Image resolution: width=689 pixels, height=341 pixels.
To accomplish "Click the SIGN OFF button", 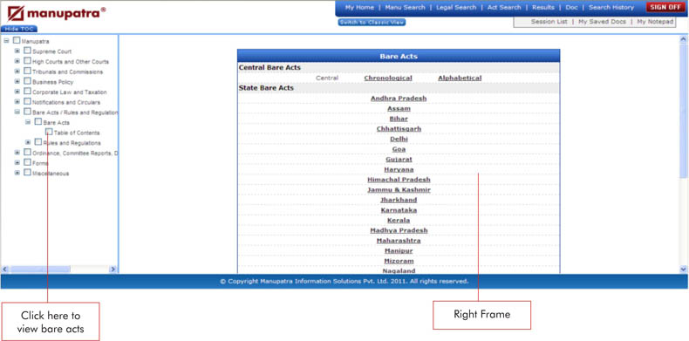I will pyautogui.click(x=665, y=7).
